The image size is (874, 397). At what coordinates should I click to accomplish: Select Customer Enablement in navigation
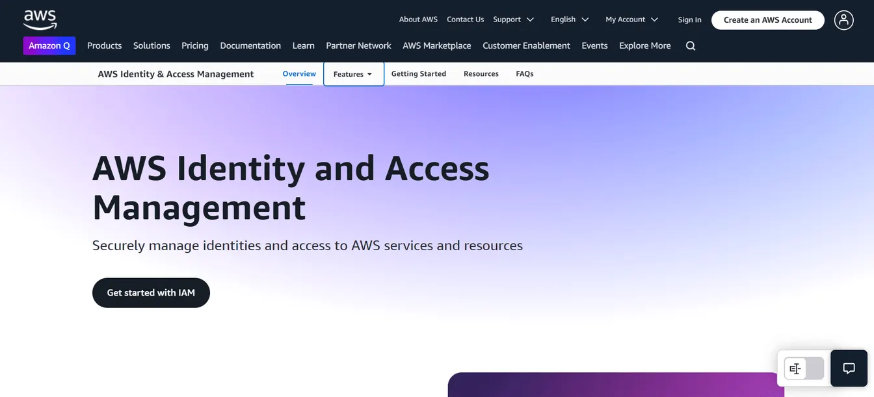(526, 45)
